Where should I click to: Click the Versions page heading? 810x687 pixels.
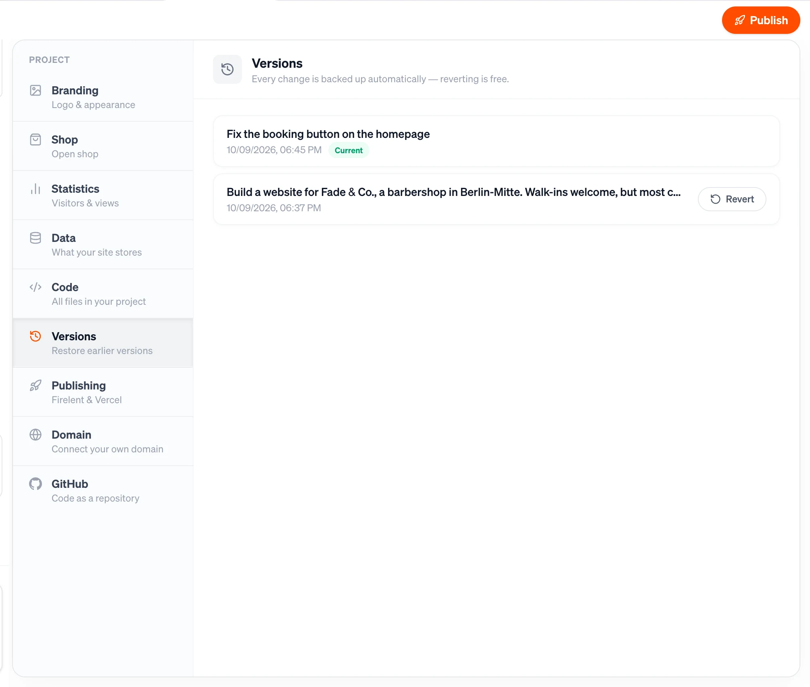click(x=277, y=63)
